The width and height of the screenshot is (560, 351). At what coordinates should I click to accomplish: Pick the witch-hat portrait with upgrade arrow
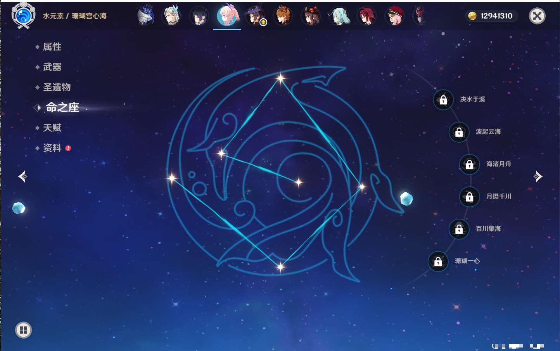point(255,16)
